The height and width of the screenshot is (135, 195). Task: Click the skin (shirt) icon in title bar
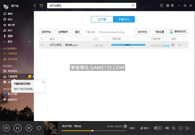pyautogui.click(x=161, y=6)
